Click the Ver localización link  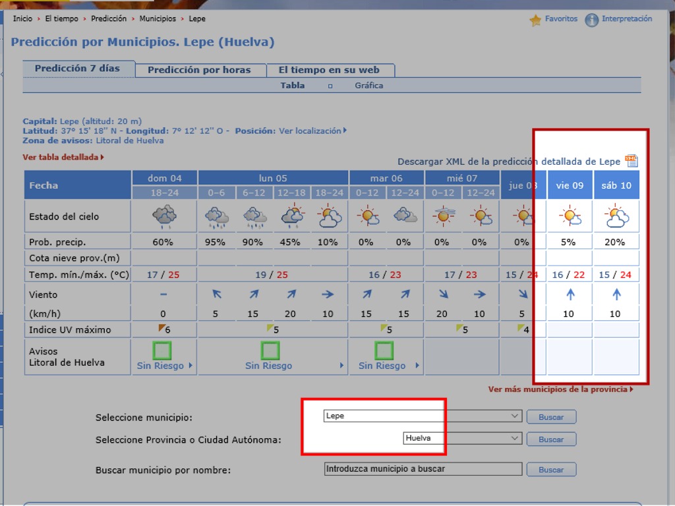(x=312, y=131)
